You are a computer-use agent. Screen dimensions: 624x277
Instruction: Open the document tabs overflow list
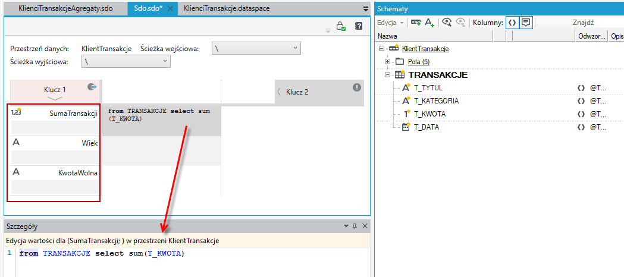click(366, 9)
